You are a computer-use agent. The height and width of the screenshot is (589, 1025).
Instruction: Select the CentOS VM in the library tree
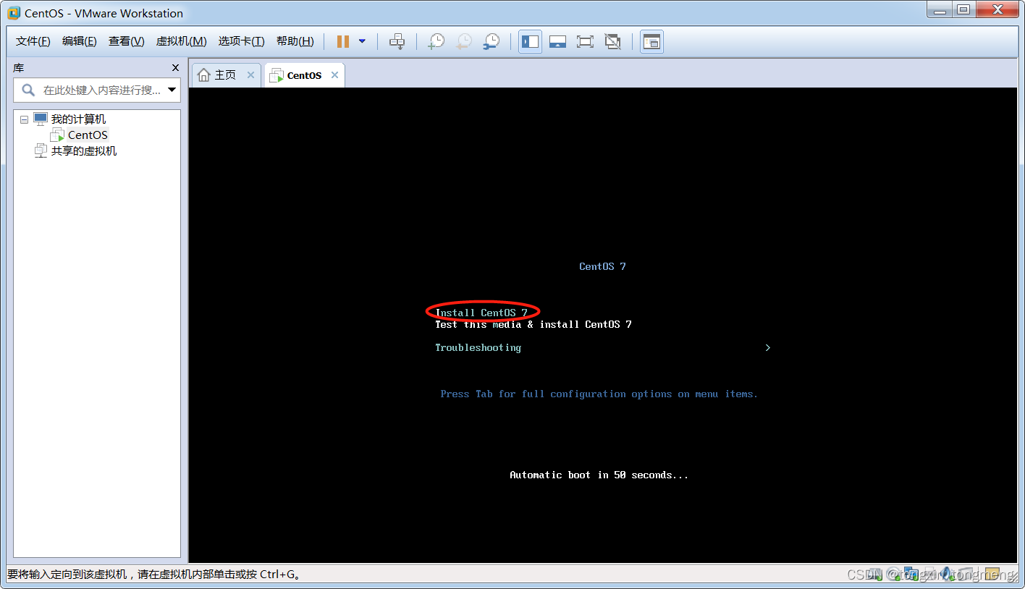click(88, 135)
